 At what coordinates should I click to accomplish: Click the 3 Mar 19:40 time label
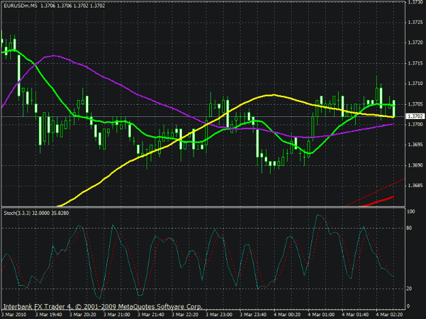[x=48, y=315]
